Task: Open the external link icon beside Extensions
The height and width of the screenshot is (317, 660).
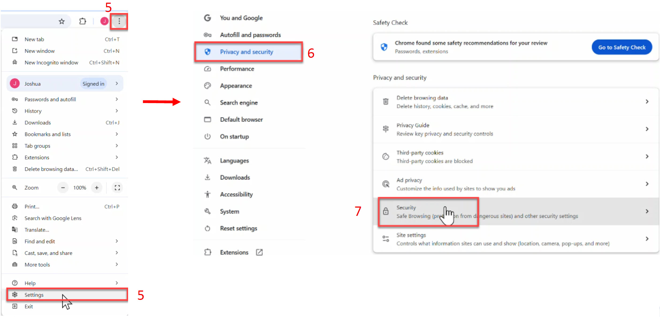Action: point(259,252)
